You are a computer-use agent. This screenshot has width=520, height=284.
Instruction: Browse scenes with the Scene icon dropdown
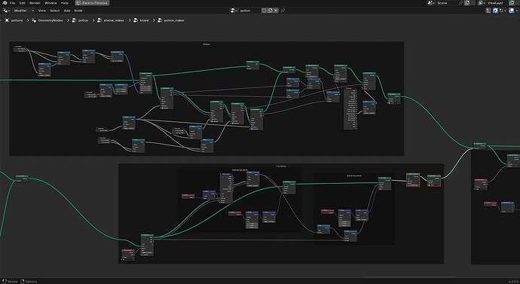point(431,3)
